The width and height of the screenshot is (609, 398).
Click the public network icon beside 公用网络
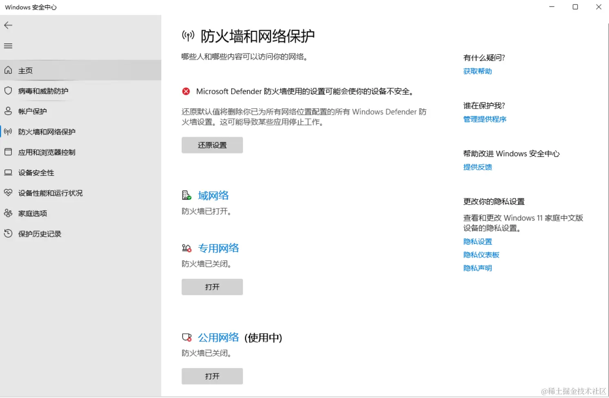click(x=187, y=338)
